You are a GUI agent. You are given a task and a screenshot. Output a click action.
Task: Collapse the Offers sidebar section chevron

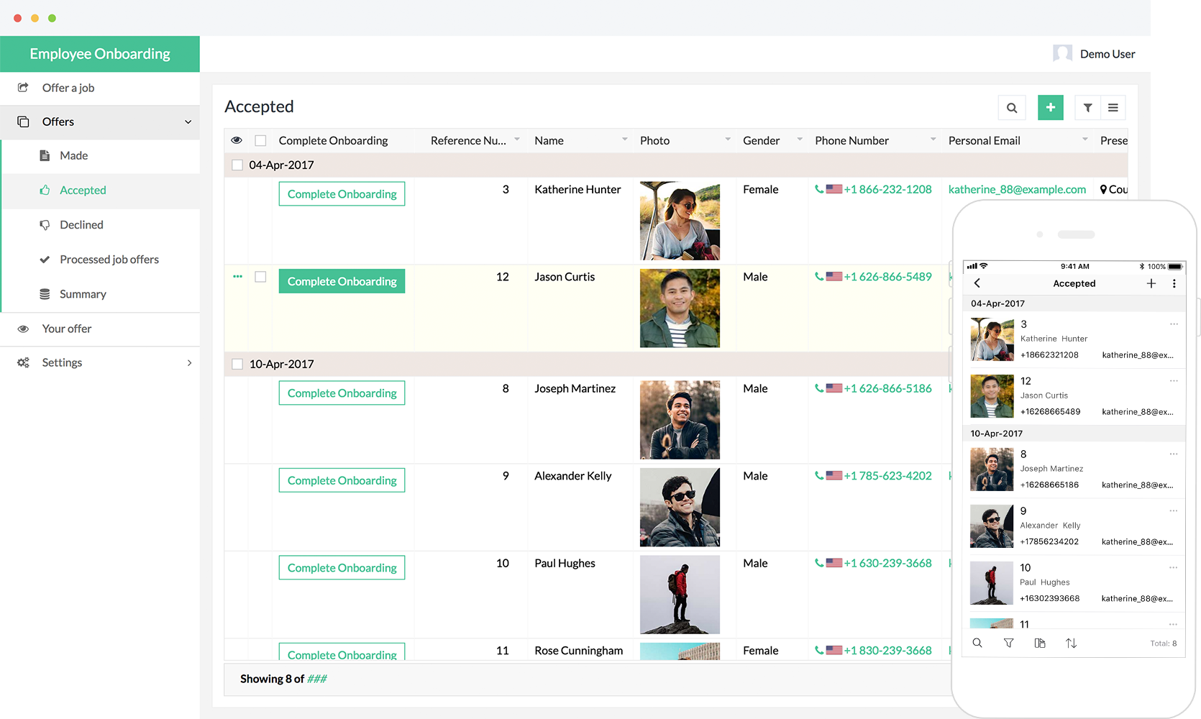[x=188, y=122]
